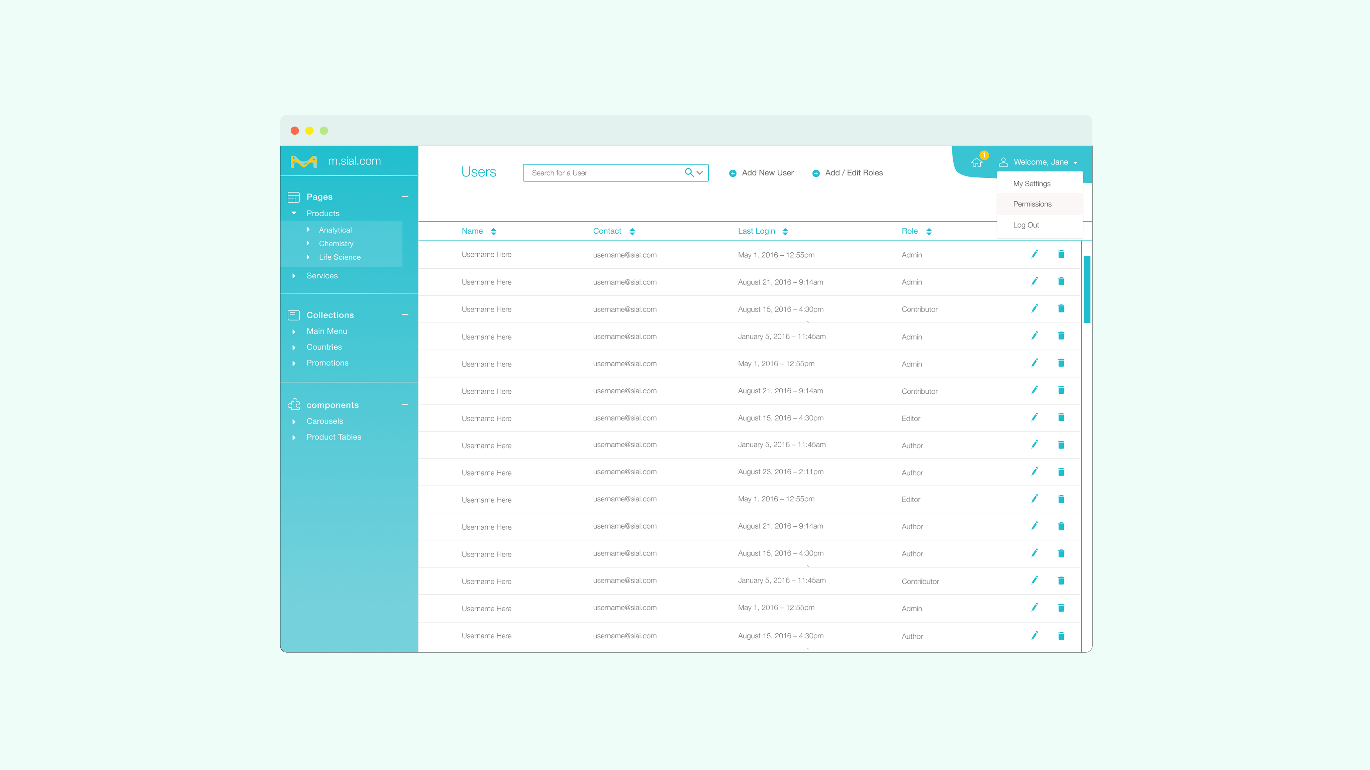Edit the Contriibutor row dated January 5, 2016
Image resolution: width=1370 pixels, height=770 pixels.
click(1035, 580)
